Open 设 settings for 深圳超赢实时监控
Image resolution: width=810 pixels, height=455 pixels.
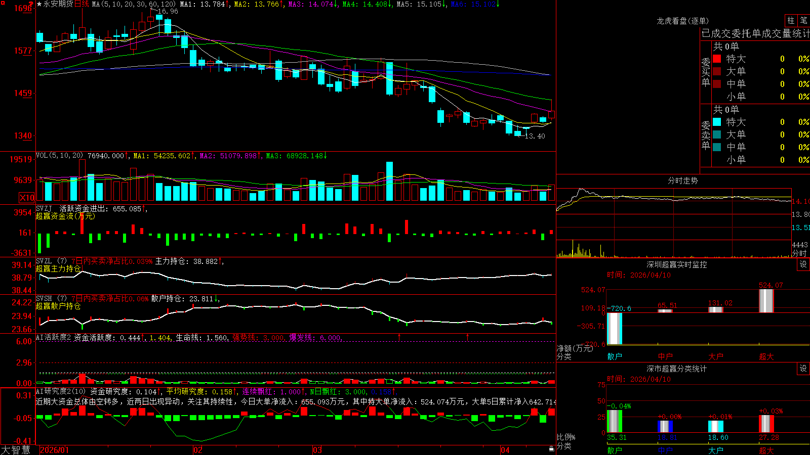coord(803,264)
